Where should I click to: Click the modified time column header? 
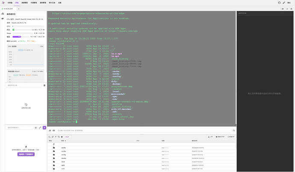click(195, 141)
